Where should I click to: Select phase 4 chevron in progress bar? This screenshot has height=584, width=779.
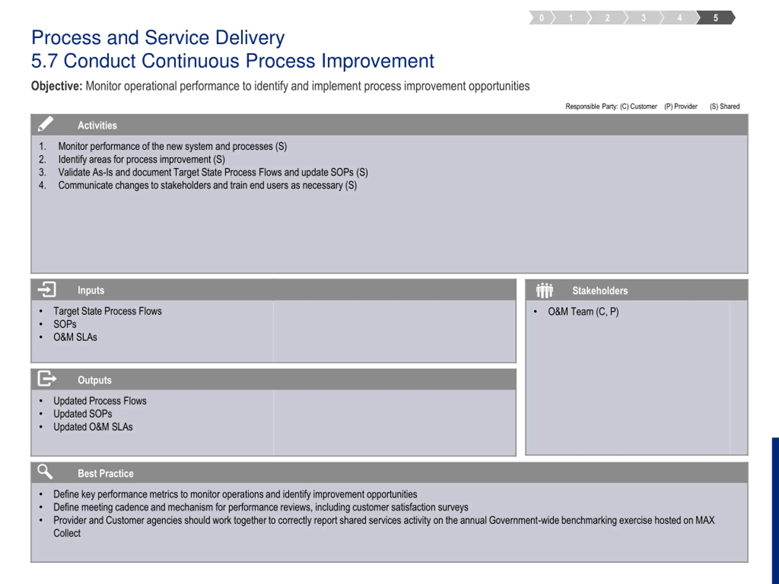(680, 18)
